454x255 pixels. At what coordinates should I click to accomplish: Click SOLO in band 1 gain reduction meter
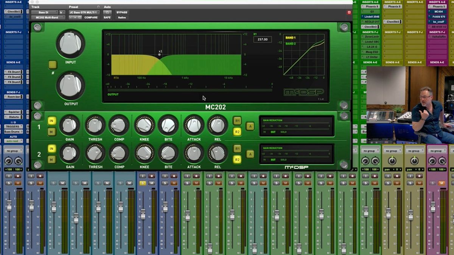(283, 132)
